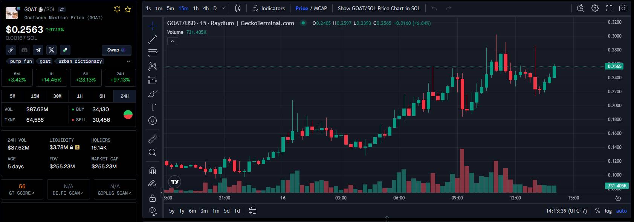The height and width of the screenshot is (222, 634).
Task: Click the redo arrow in chart toolbar
Action: tap(448, 8)
